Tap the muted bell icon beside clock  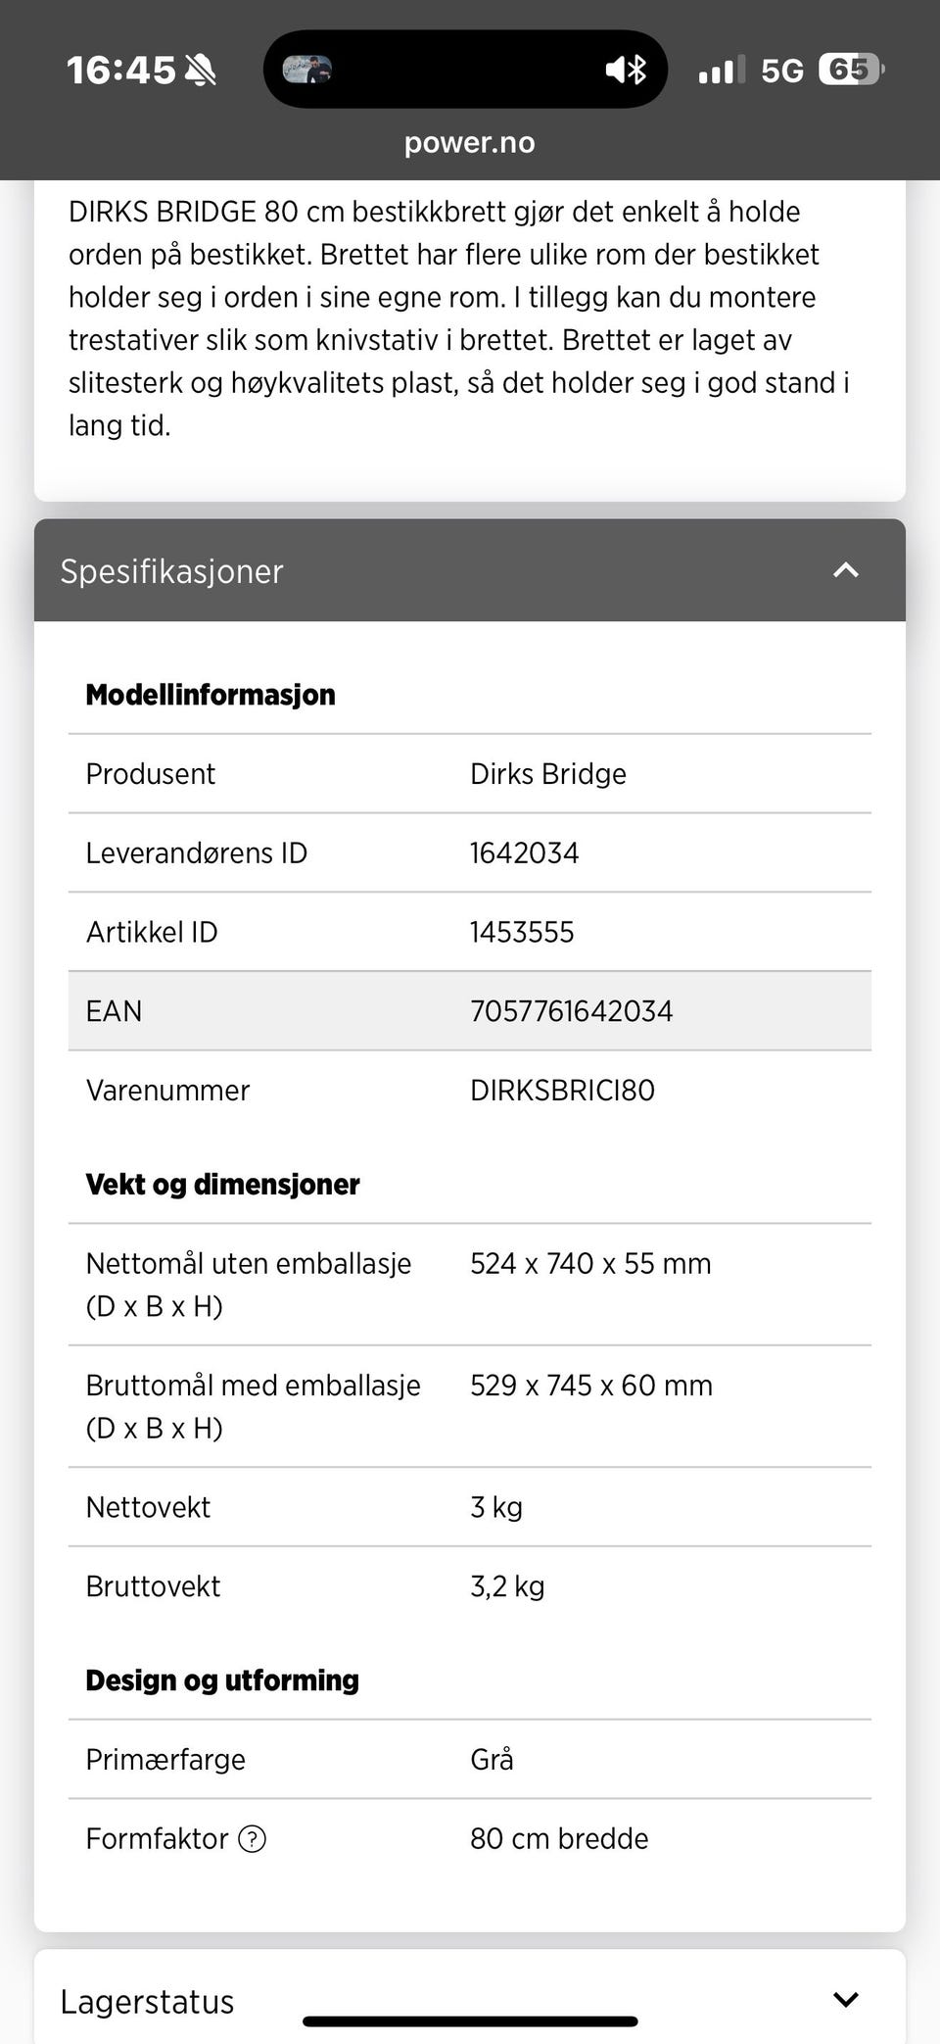[201, 70]
